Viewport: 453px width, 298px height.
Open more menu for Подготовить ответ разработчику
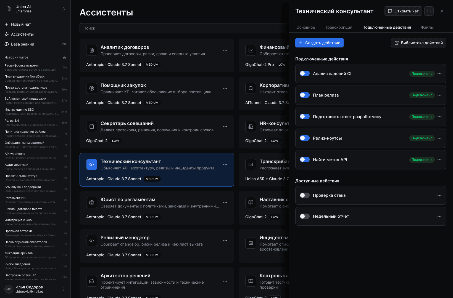[439, 117]
